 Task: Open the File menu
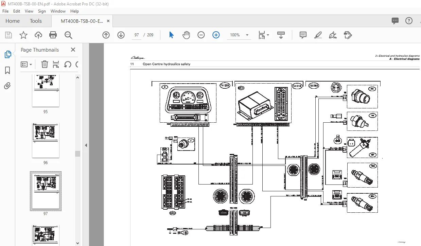click(5, 11)
